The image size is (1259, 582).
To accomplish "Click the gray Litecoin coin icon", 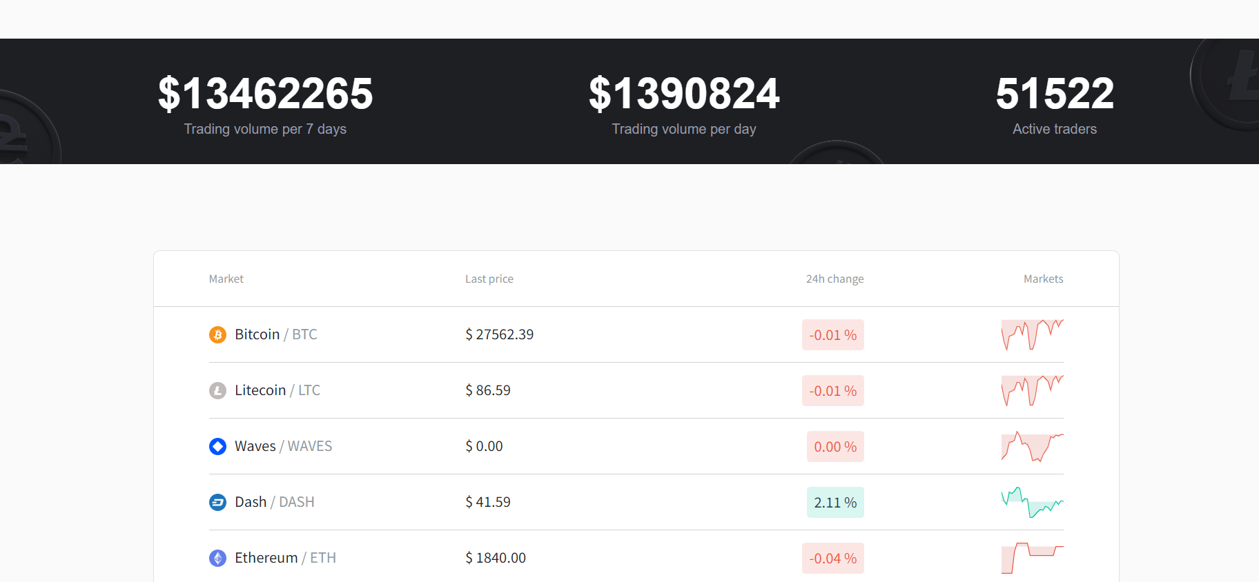I will (x=217, y=391).
